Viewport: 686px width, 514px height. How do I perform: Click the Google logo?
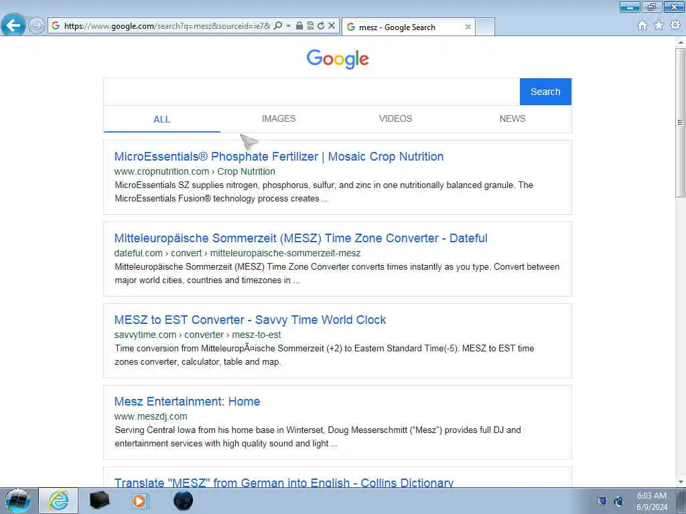pos(338,59)
